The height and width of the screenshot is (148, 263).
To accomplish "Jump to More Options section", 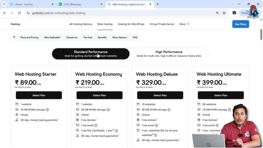I will tap(120, 37).
